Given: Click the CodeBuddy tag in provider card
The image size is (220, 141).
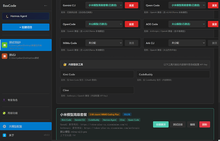Looking at the screenshot, I should click(94, 120).
